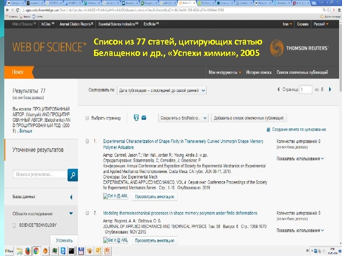Check the box for result 2
342x256 pixels.
[x=87, y=213]
